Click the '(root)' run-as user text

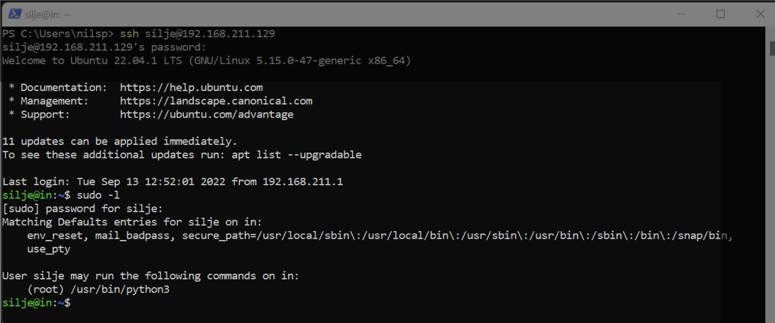coord(45,289)
